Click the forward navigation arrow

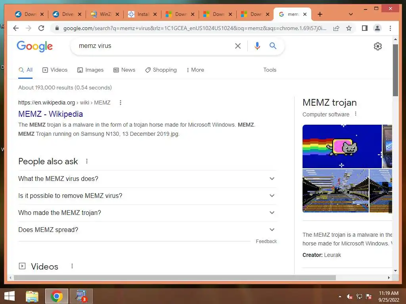click(x=29, y=28)
